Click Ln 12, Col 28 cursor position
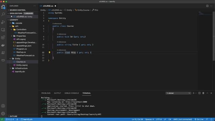Viewport: 215px width, 121px height. [x=137, y=119]
